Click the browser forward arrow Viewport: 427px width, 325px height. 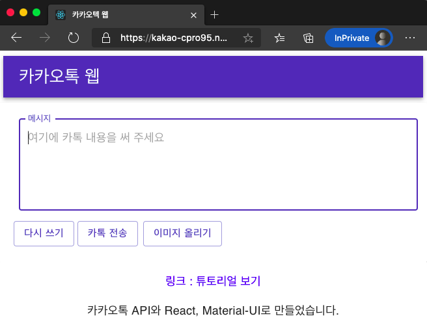45,38
